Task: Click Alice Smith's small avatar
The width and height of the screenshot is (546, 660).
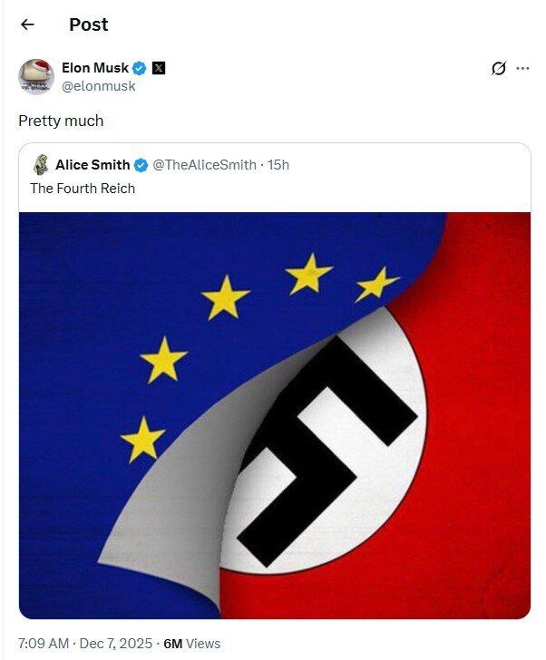Action: tap(41, 165)
